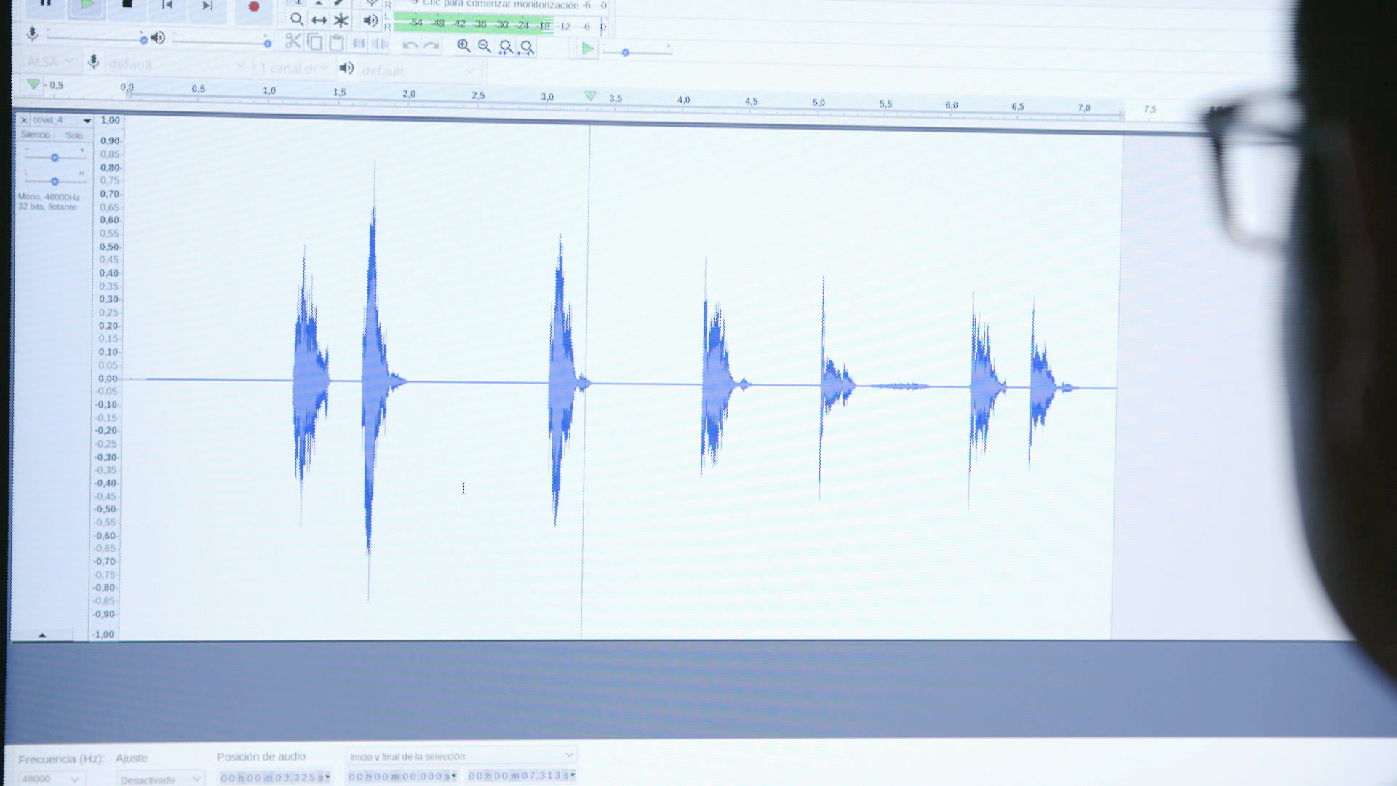The image size is (1397, 786).
Task: Open the selection mode dropdown
Action: (461, 756)
